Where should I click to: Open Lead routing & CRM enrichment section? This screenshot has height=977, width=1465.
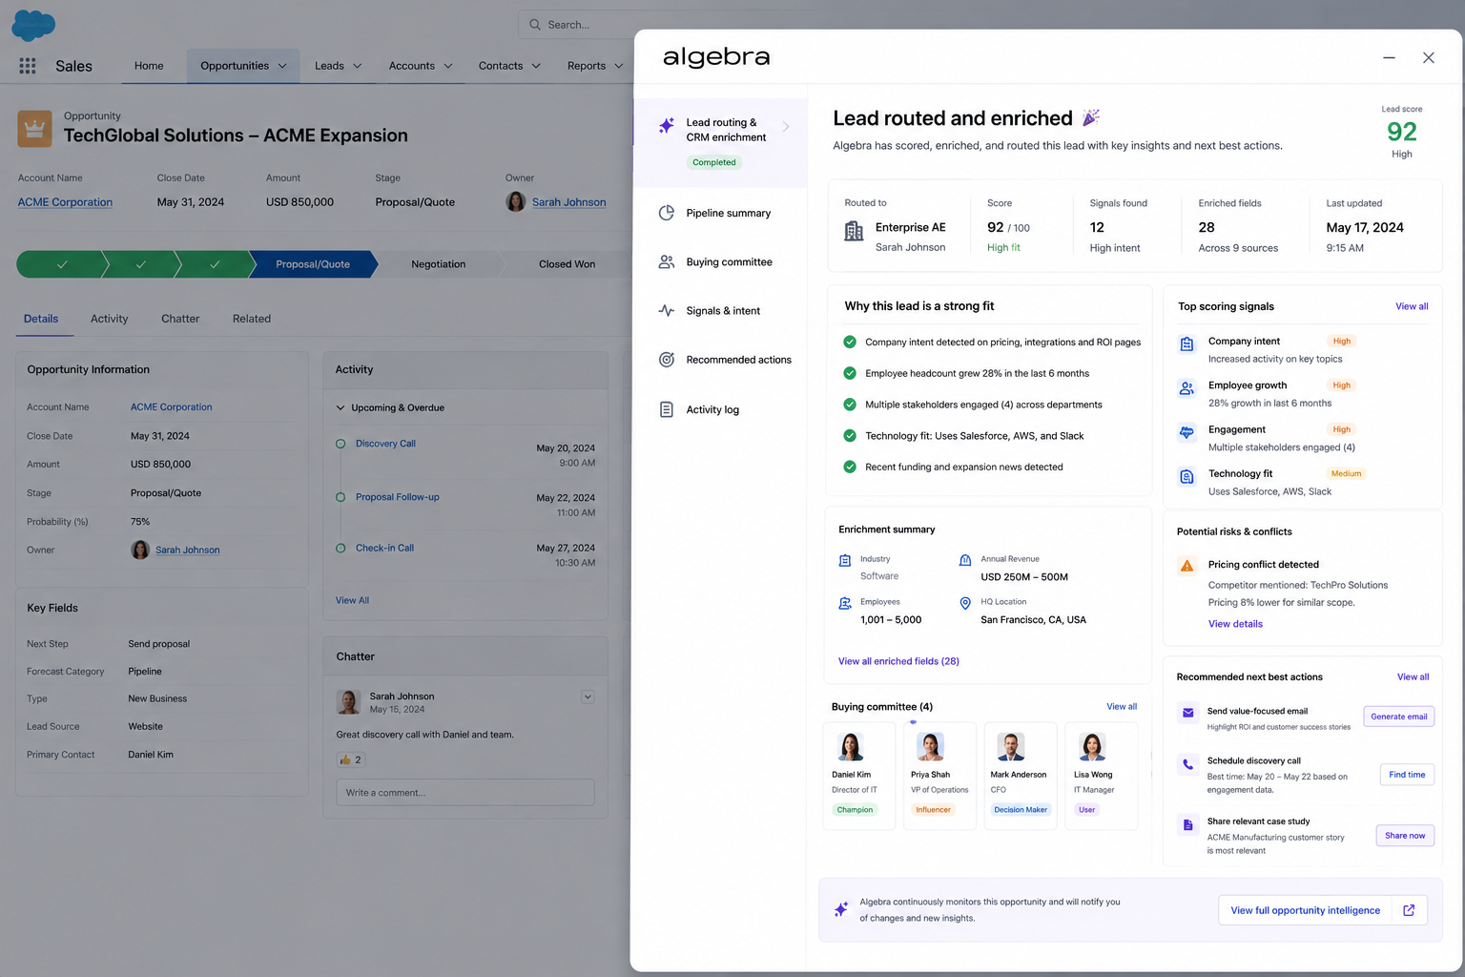(721, 142)
